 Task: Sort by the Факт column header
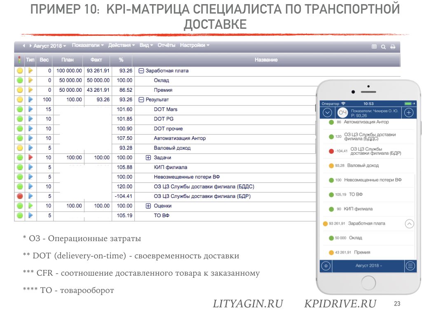pyautogui.click(x=96, y=60)
